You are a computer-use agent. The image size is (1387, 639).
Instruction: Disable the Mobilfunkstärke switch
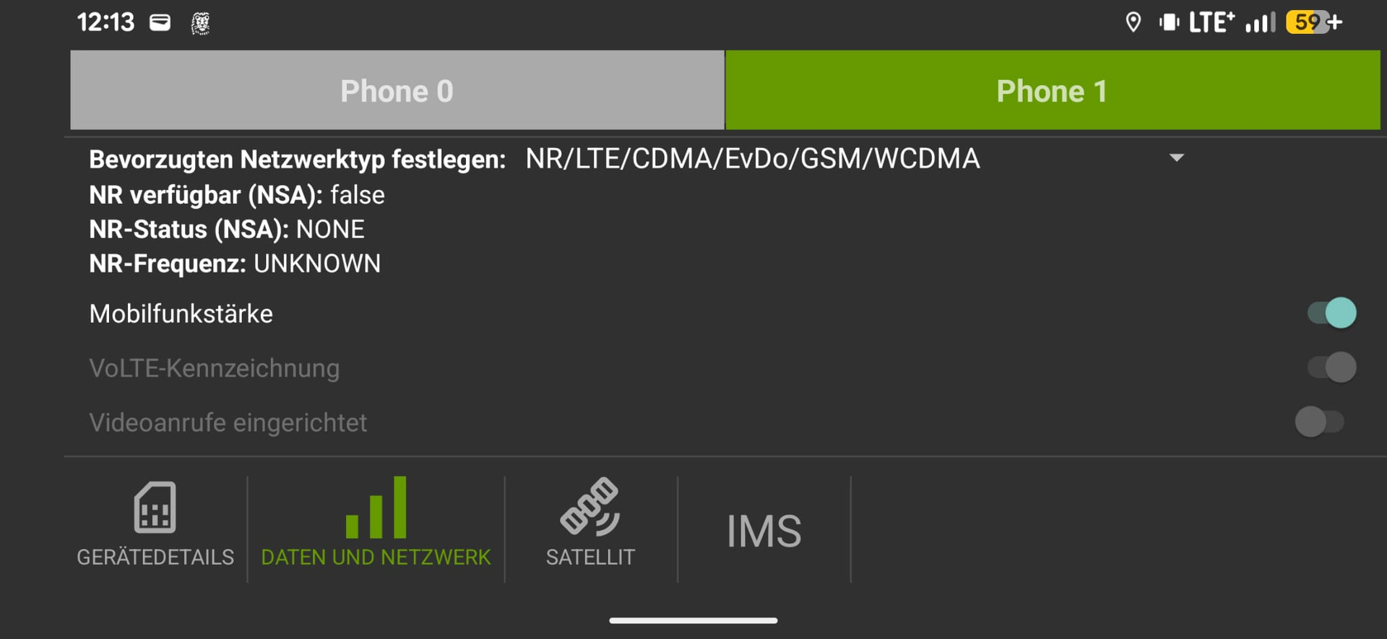1331,313
